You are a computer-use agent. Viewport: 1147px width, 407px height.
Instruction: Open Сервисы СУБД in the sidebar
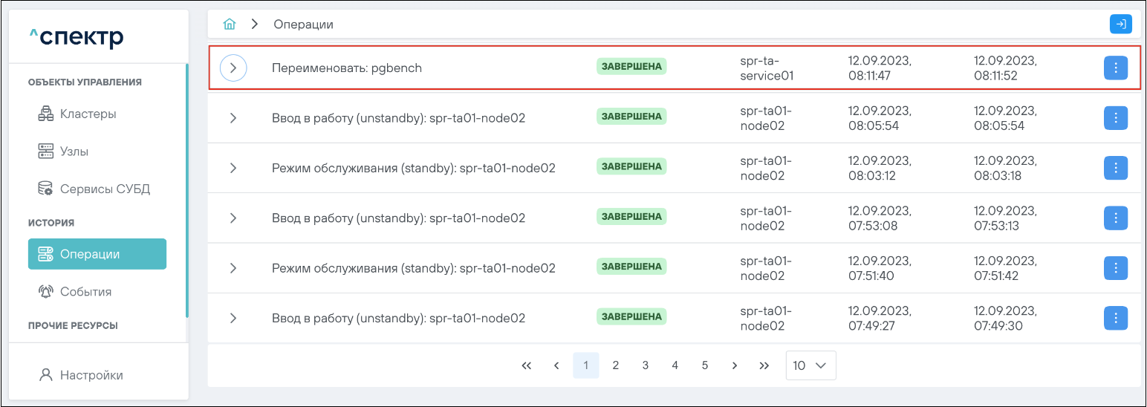tap(104, 189)
